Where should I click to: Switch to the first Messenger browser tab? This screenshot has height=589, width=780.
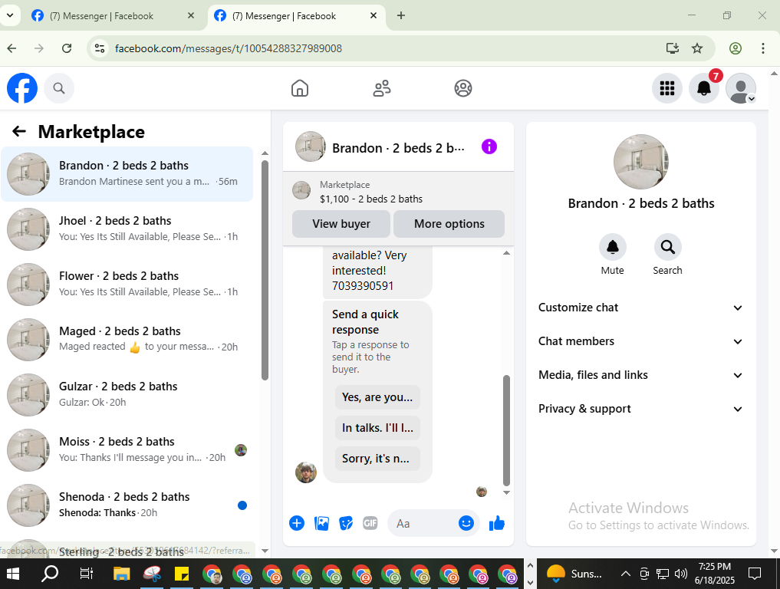(x=114, y=16)
